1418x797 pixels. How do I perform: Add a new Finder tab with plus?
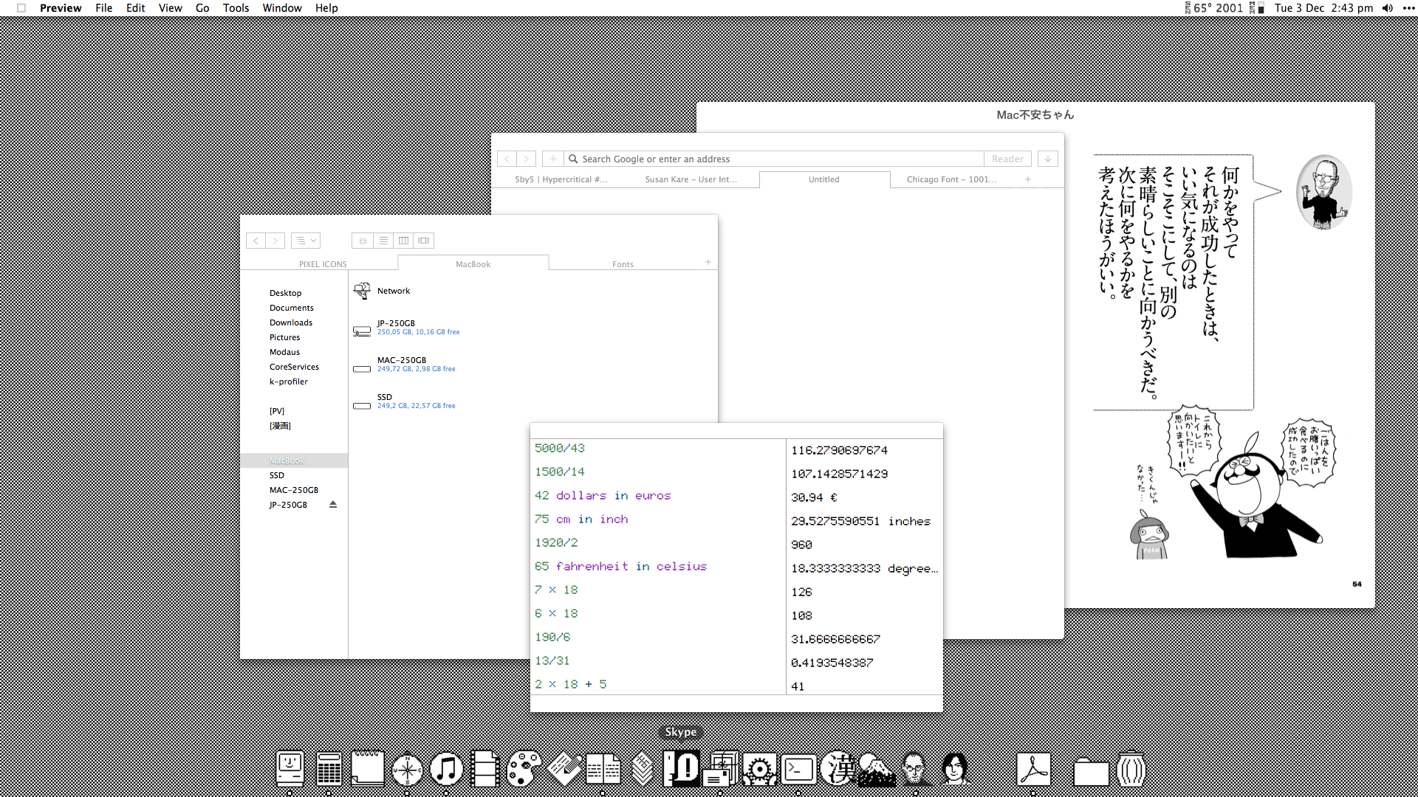coord(708,262)
